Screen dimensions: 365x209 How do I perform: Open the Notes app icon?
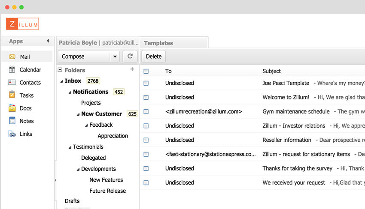tap(12, 121)
